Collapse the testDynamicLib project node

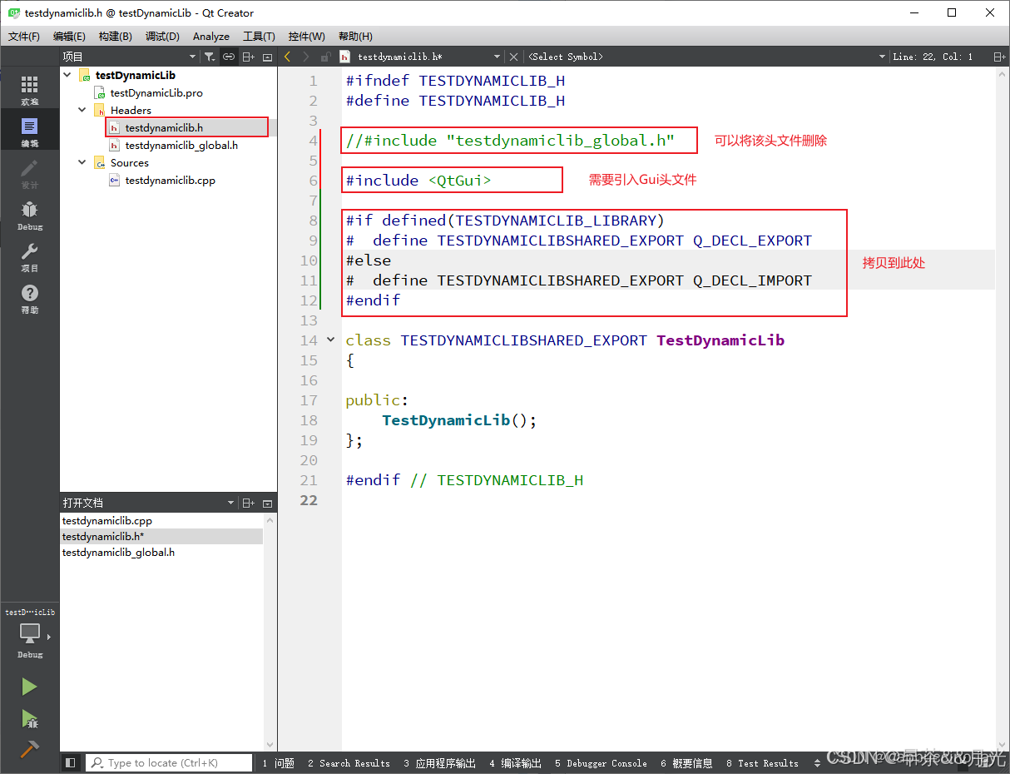pos(67,75)
